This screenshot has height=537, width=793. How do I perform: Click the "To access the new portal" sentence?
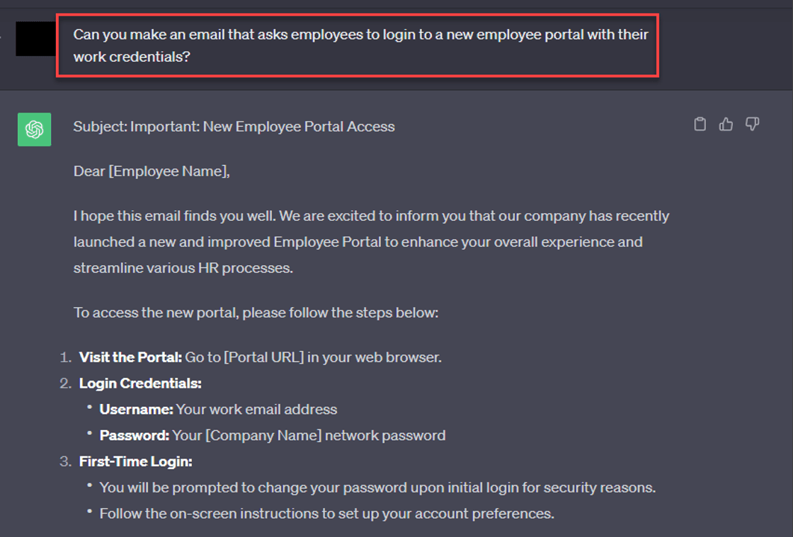point(256,312)
